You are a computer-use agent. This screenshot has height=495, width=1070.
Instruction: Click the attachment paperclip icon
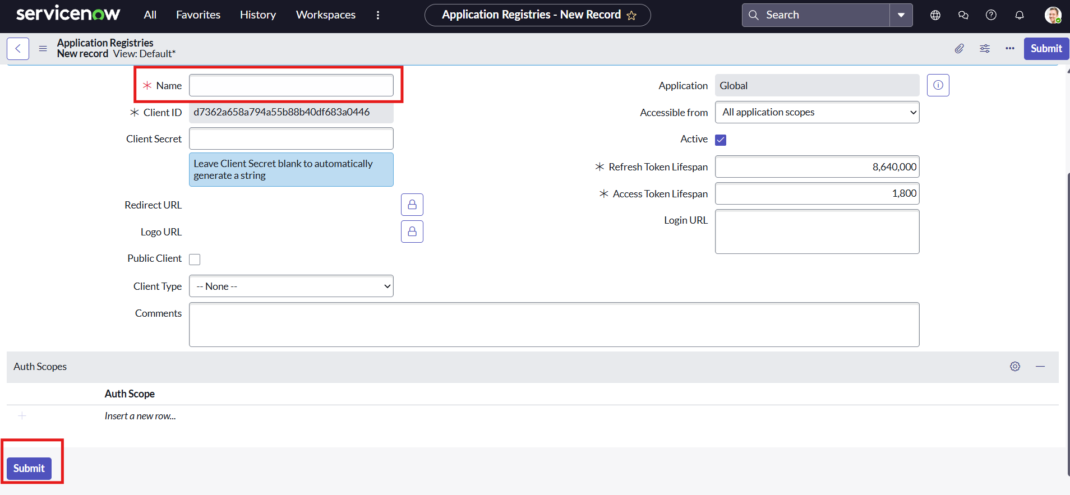point(960,49)
